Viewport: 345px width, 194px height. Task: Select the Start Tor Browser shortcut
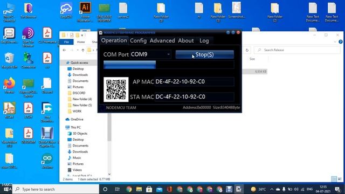point(28,37)
